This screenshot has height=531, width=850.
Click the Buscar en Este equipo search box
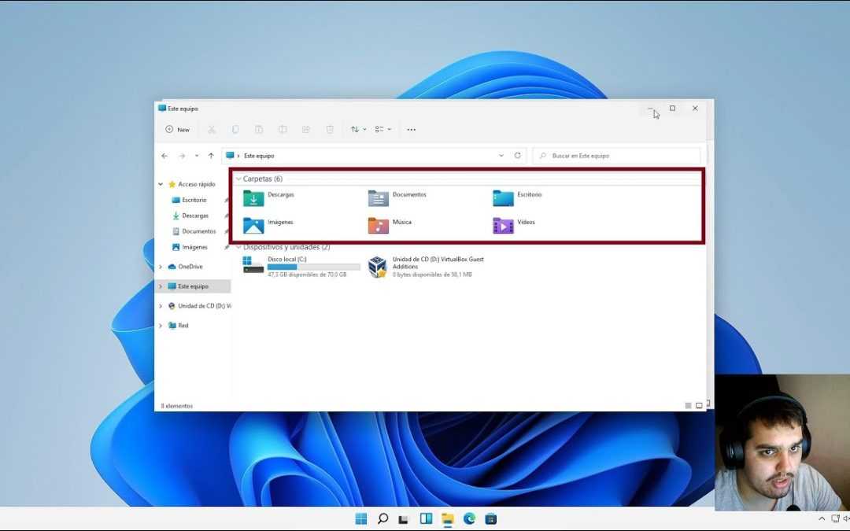click(616, 156)
